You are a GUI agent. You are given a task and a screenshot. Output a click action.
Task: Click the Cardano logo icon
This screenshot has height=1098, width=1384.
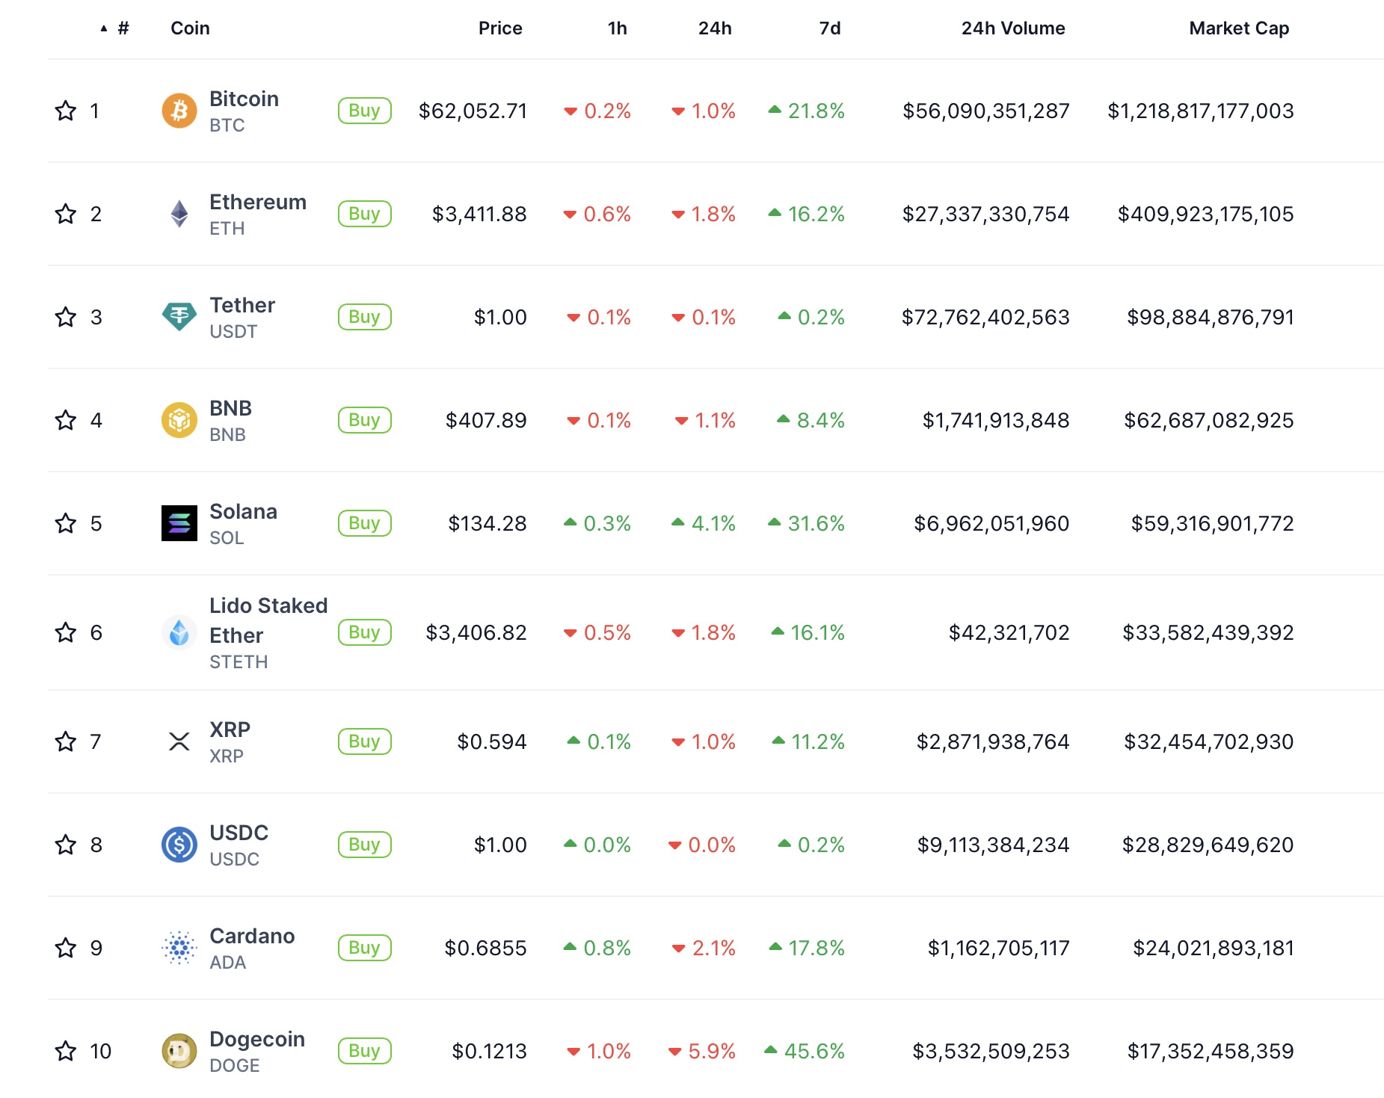coord(179,948)
